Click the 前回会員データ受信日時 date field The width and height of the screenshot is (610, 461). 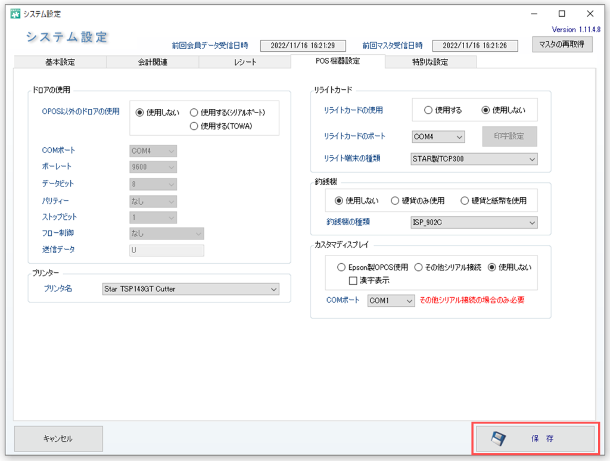(x=303, y=45)
